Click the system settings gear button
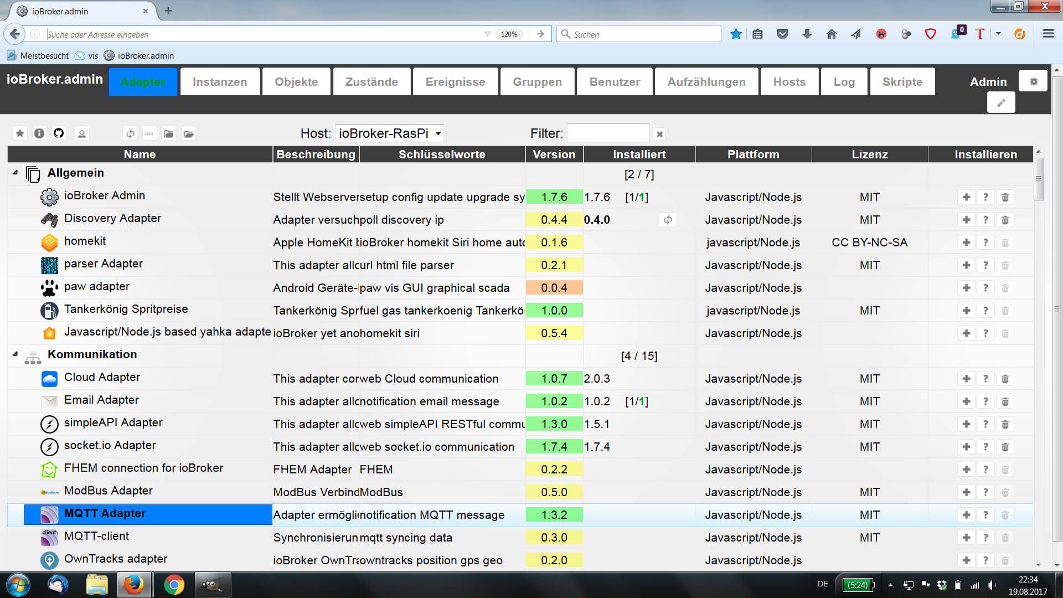Image resolution: width=1063 pixels, height=598 pixels. coord(1033,81)
